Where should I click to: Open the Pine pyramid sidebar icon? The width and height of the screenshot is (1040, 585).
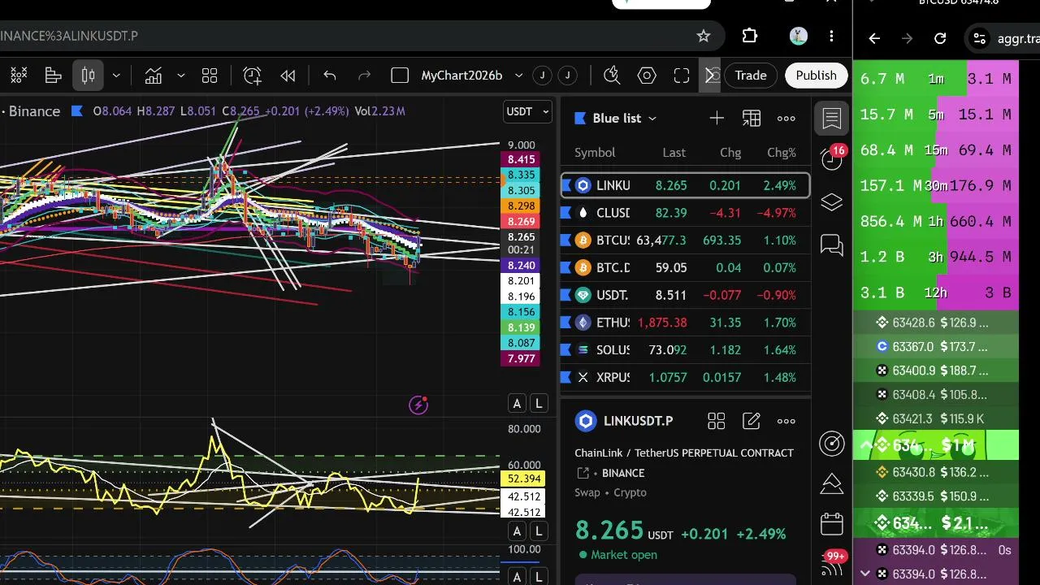click(x=831, y=483)
